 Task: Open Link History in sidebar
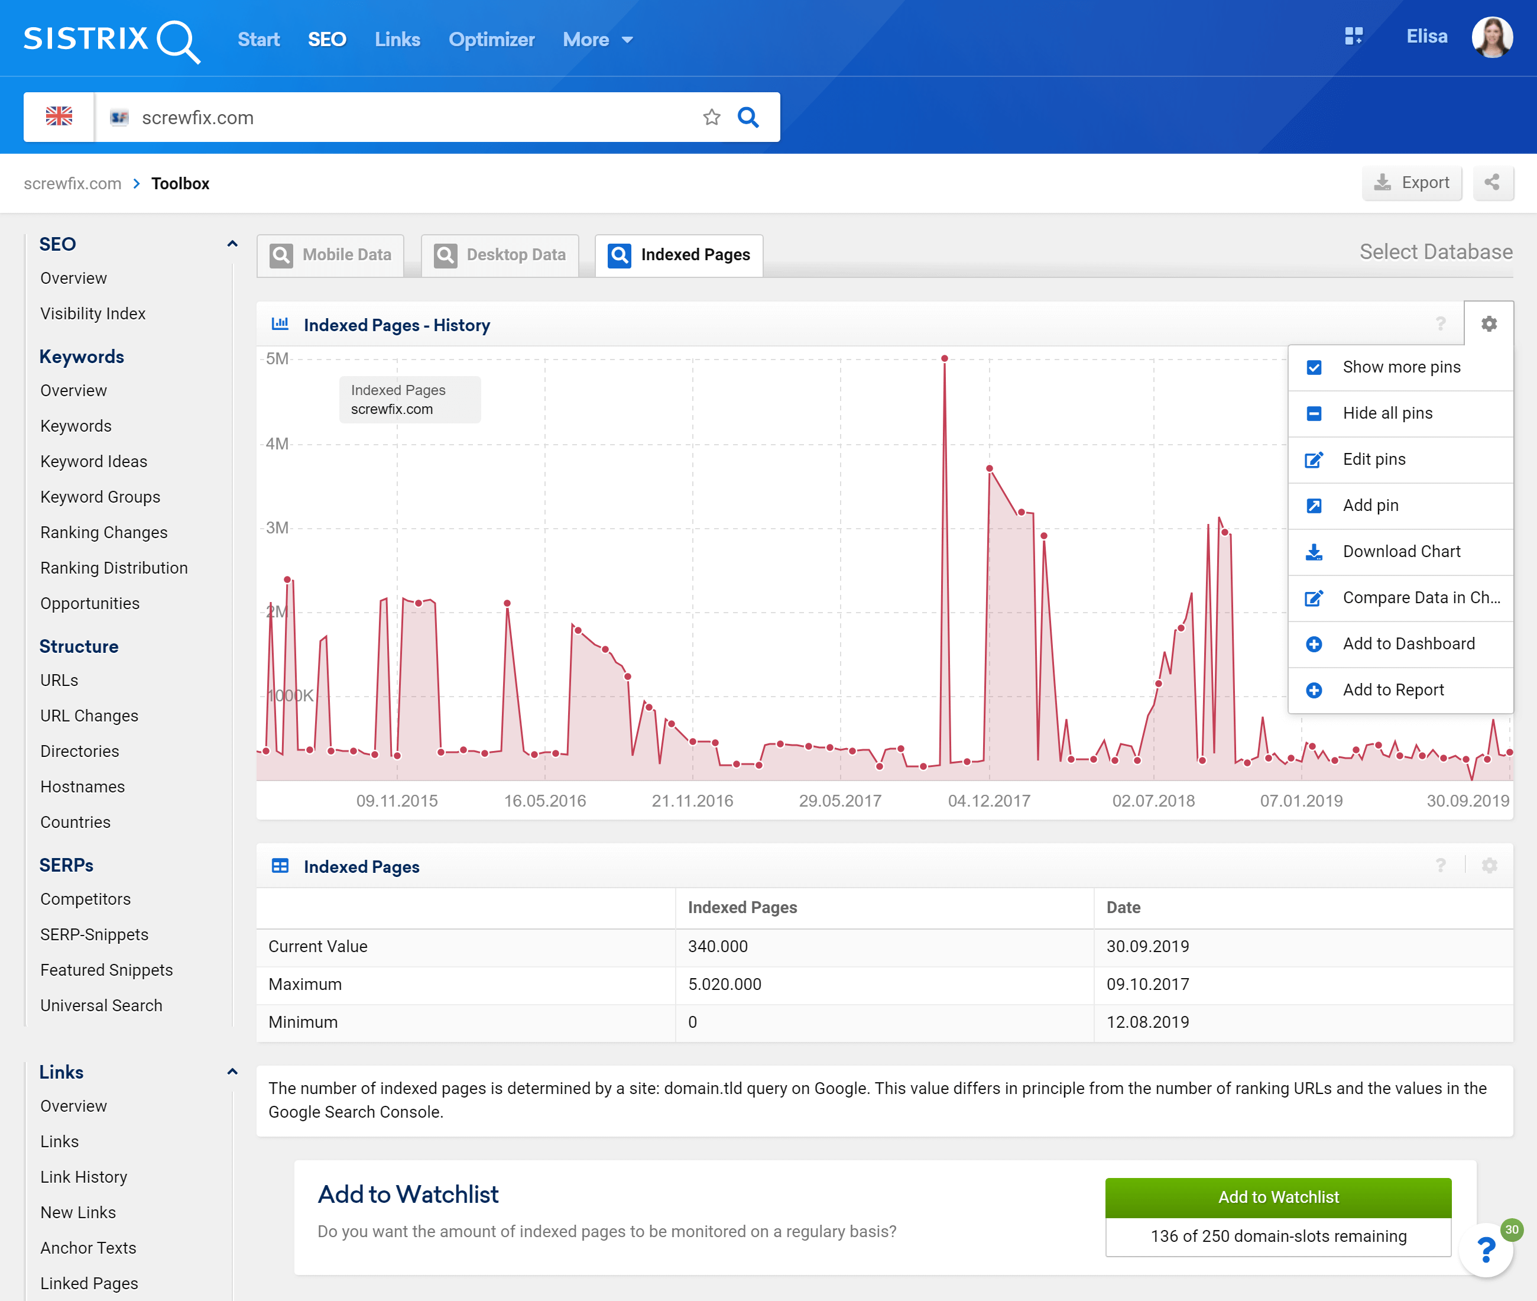pos(84,1177)
